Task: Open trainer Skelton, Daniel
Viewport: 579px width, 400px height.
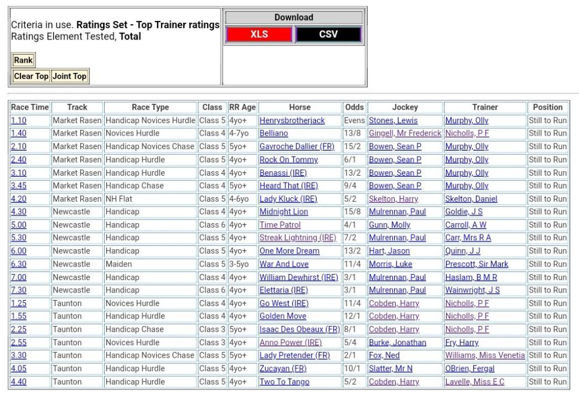Action: 471,199
